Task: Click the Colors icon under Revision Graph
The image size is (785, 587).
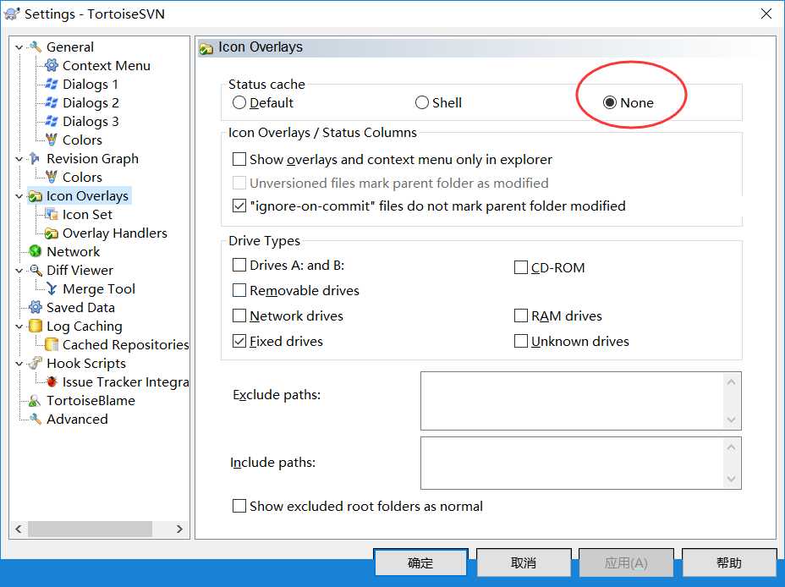Action: (51, 177)
